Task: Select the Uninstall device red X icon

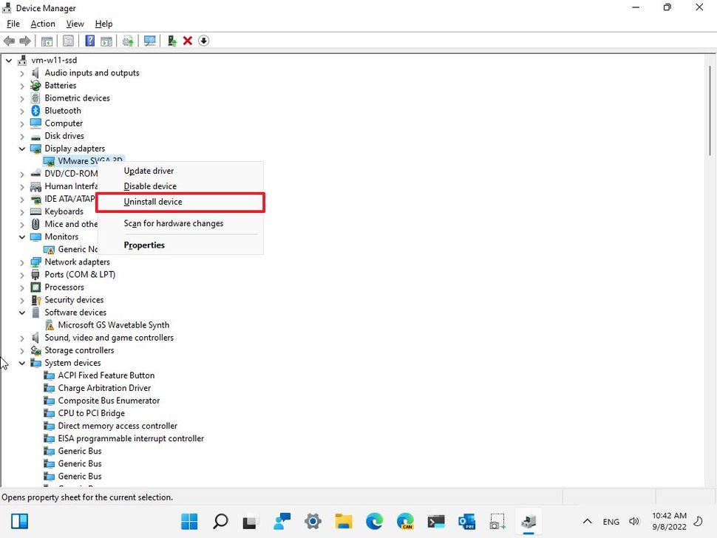Action: click(x=187, y=41)
